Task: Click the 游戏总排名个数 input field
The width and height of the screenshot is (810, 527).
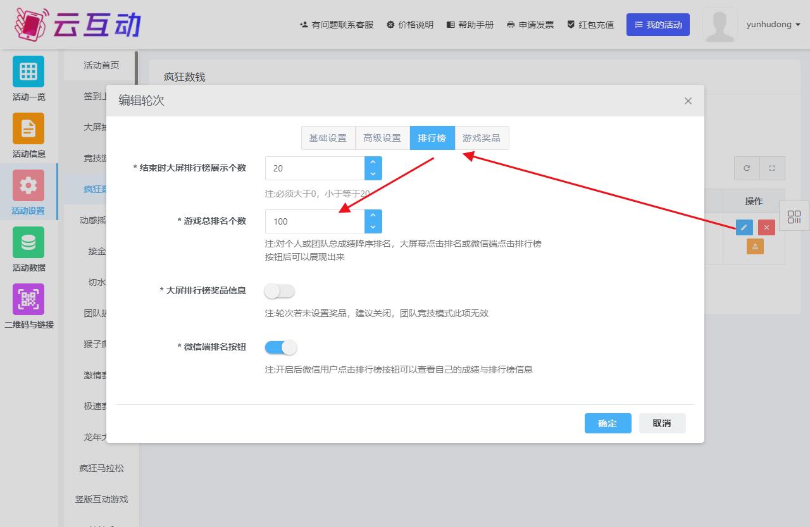Action: point(315,221)
